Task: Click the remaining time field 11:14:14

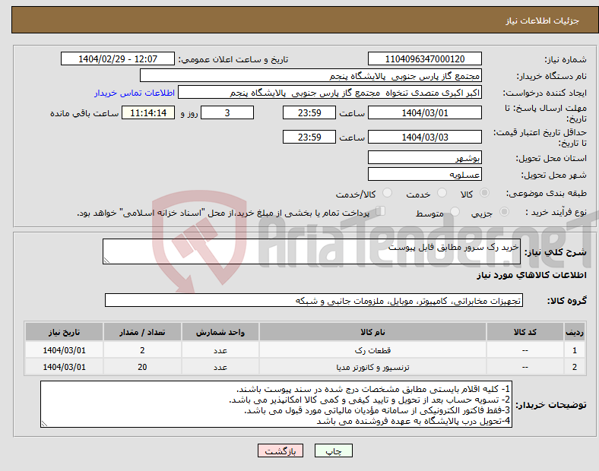Action: (x=148, y=113)
